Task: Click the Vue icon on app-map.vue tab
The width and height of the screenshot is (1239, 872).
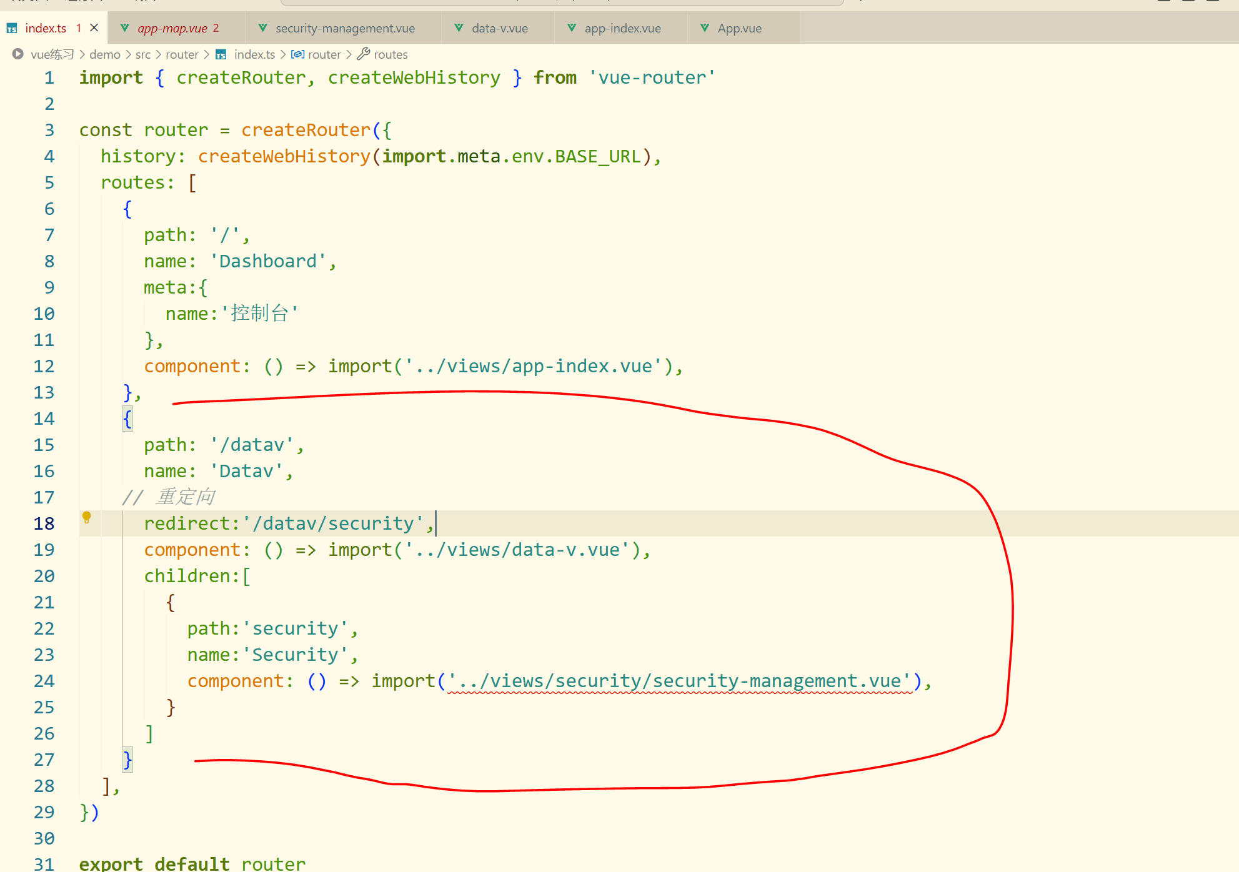Action: [125, 28]
